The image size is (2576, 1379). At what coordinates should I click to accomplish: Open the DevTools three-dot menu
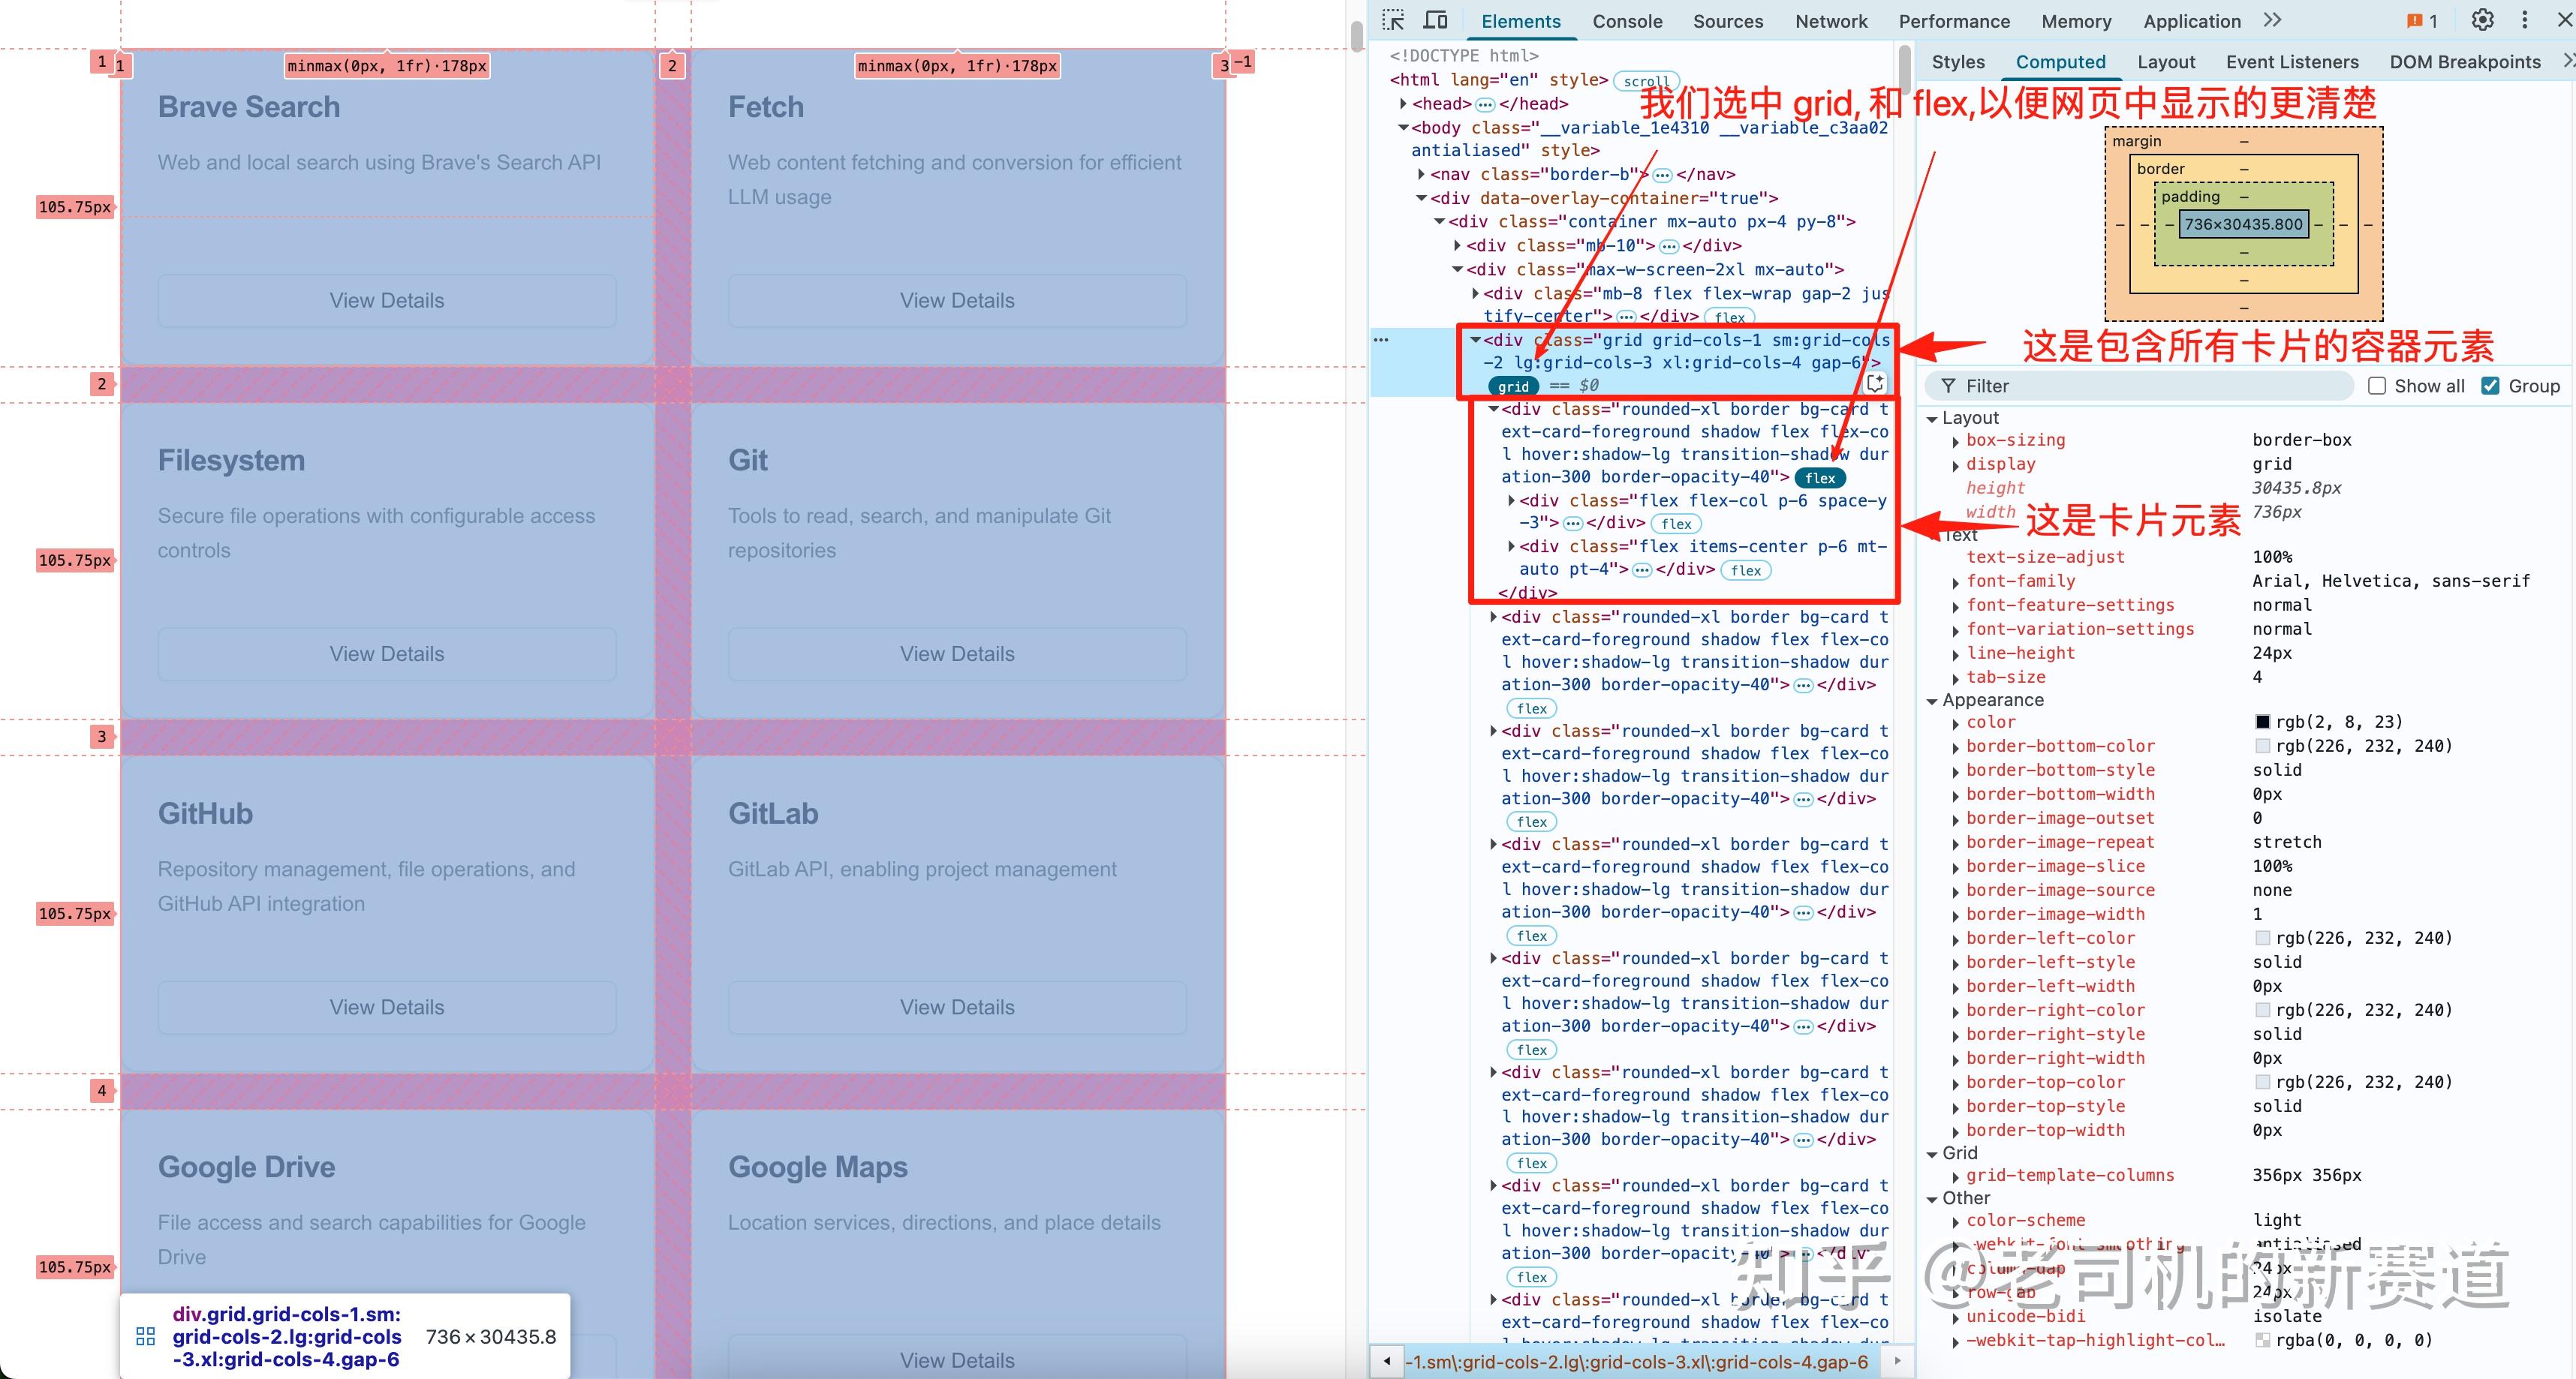click(2525, 20)
